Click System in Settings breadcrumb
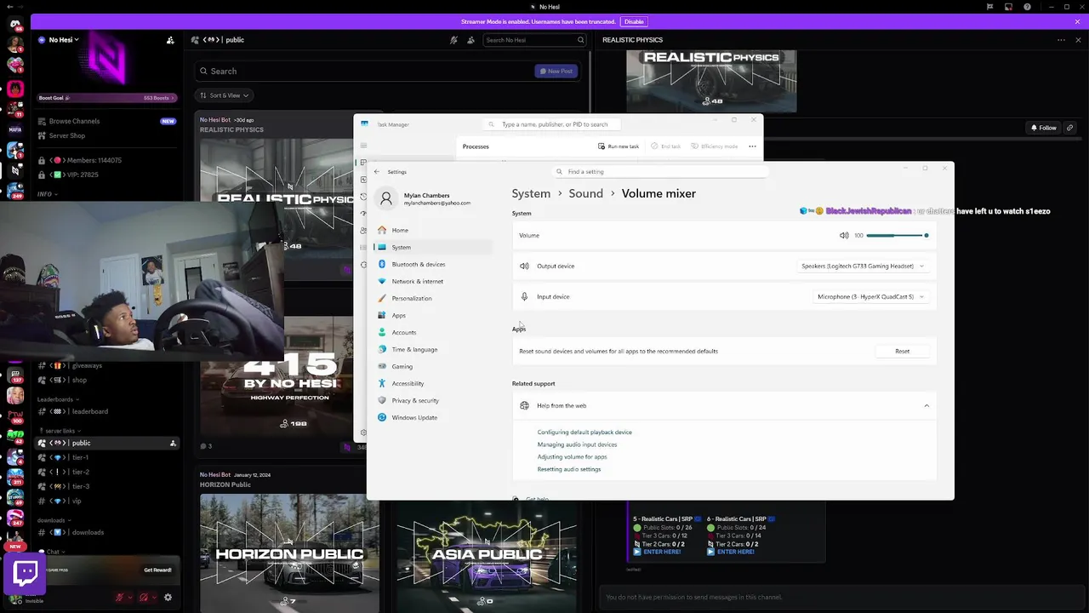This screenshot has height=613, width=1089. [531, 193]
